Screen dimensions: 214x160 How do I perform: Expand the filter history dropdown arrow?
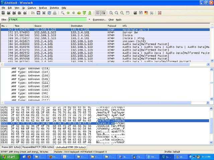89,20
